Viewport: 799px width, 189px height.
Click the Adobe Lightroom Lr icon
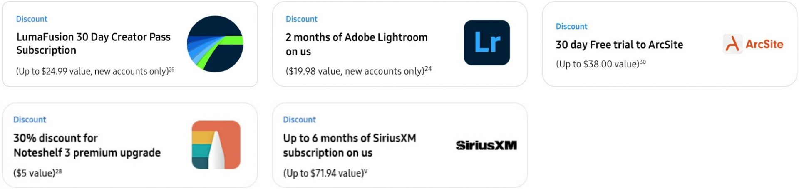[x=486, y=43]
